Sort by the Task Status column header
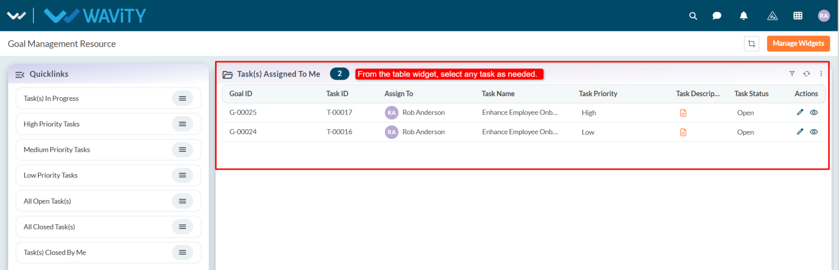The height and width of the screenshot is (270, 839). 752,94
